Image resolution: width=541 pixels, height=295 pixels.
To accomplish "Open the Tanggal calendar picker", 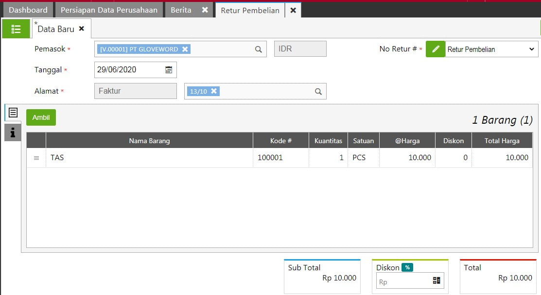I will (169, 70).
